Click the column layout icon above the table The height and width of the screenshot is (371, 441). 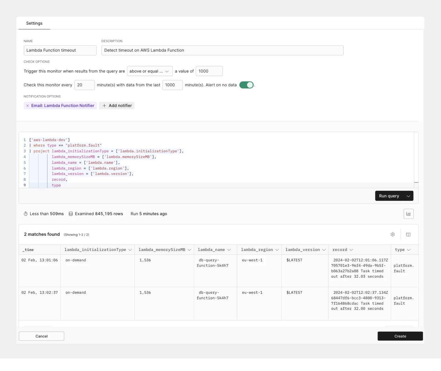tap(409, 234)
